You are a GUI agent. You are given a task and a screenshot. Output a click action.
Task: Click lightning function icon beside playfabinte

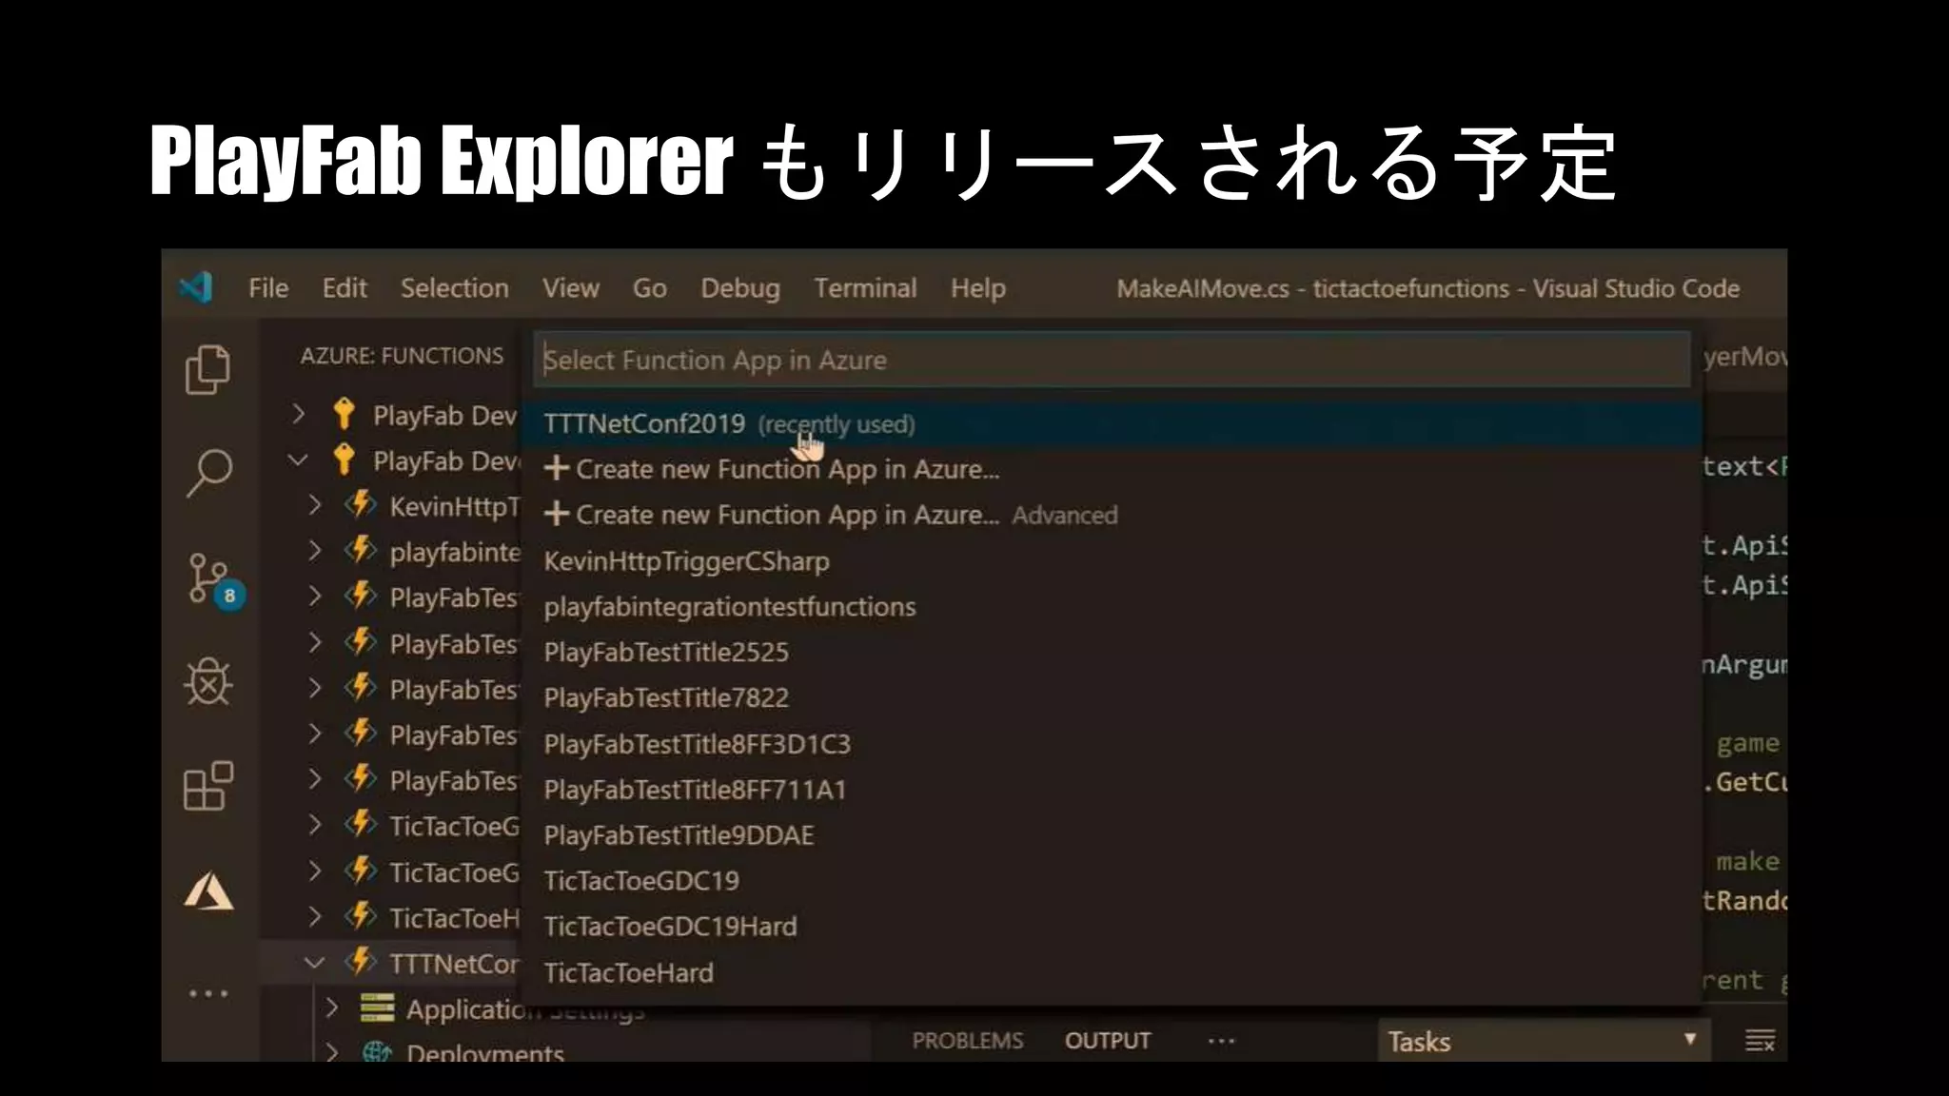(361, 550)
